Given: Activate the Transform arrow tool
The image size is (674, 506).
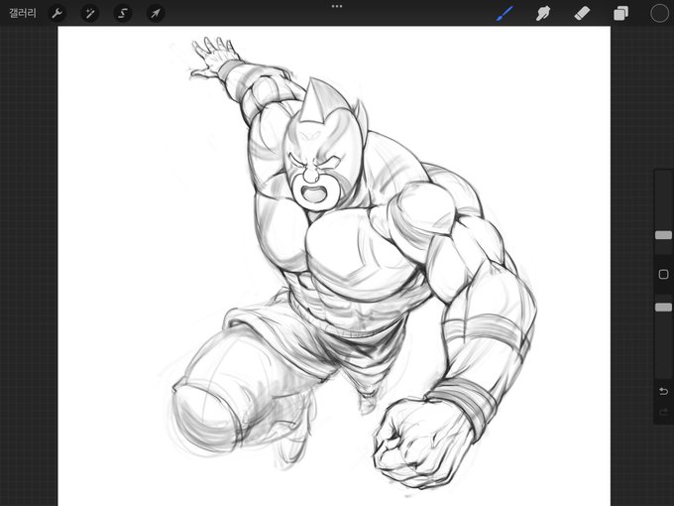Looking at the screenshot, I should click(x=156, y=13).
